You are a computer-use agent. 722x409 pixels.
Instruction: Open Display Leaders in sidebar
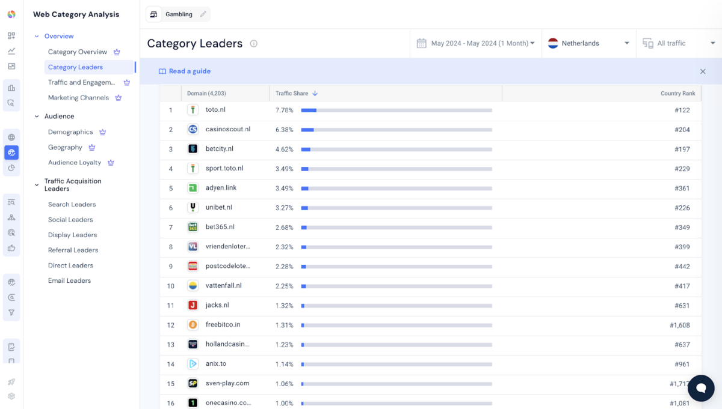(x=72, y=235)
